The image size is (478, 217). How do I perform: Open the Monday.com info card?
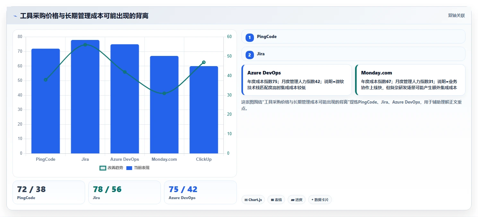(410, 80)
